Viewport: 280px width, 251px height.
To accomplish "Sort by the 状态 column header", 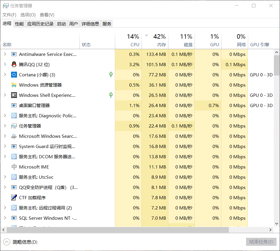I will tap(97, 41).
